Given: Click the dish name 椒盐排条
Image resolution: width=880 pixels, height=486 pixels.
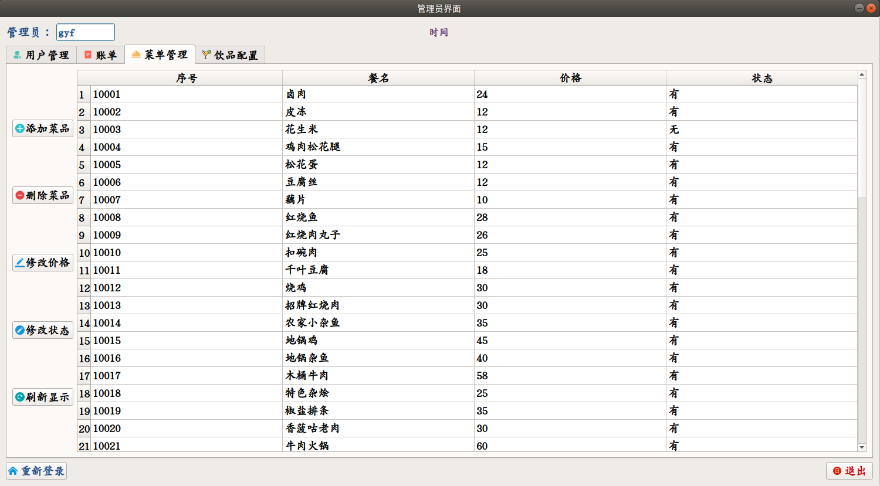Looking at the screenshot, I should (307, 411).
